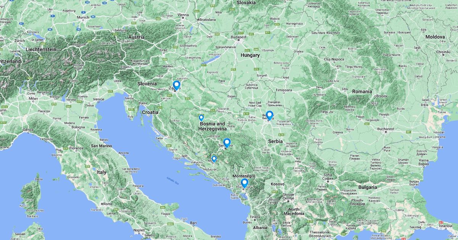Screen dimensions: 458x240
Task: Select the Rome city label
Action: 108,204
